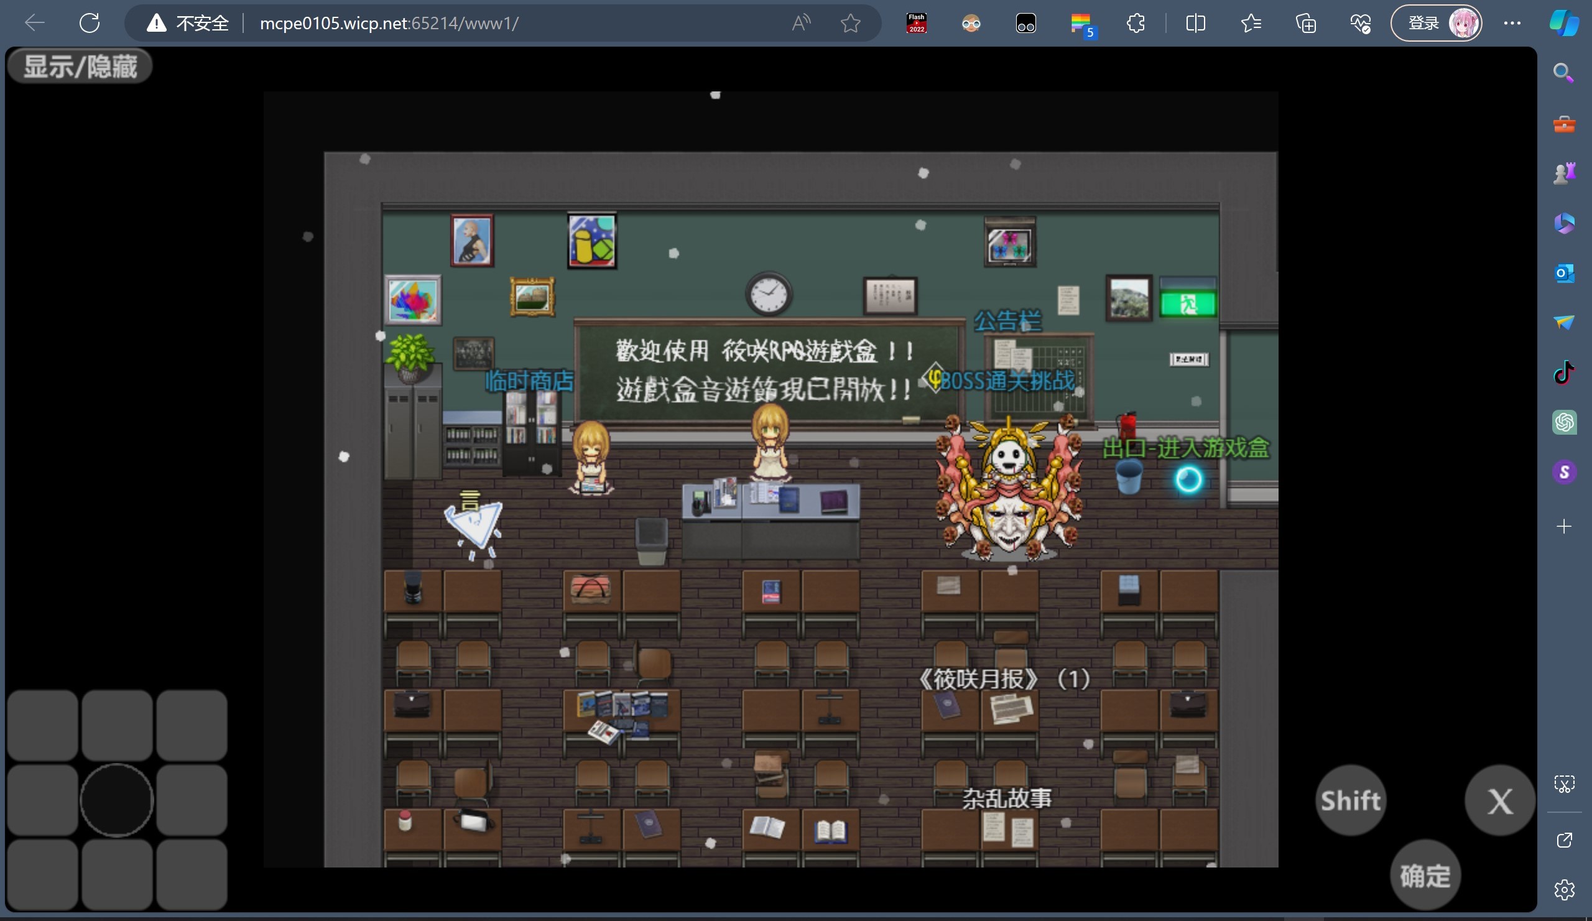Toggle 显示/隐藏 on-screen controls

[80, 67]
